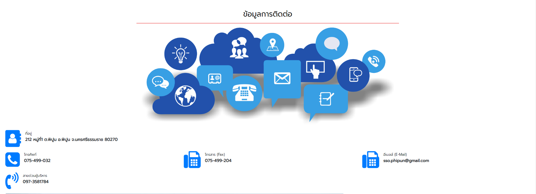Click the smartphone chat circle icon
Viewport: 536px width, 194px height.
353,75
